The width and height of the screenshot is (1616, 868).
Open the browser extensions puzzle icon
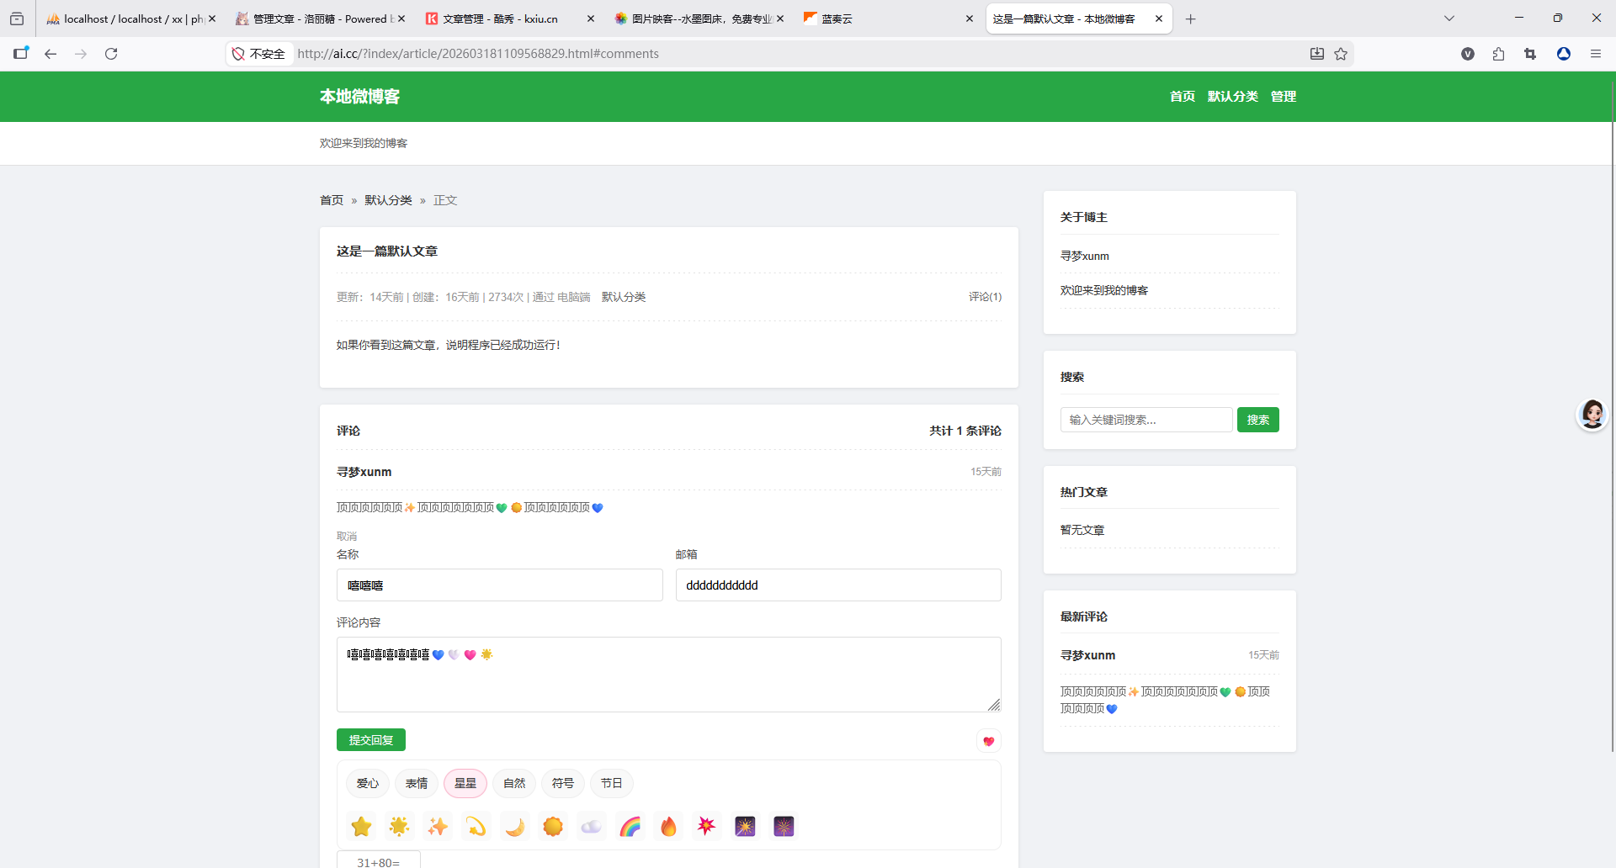(1498, 54)
